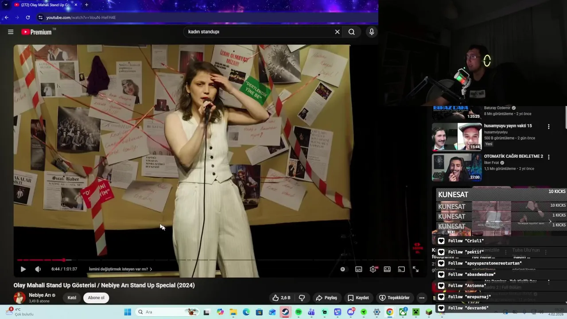Open options menu for 'husamyuyu yayın vakti 15'
The width and height of the screenshot is (567, 319).
coord(548,126)
